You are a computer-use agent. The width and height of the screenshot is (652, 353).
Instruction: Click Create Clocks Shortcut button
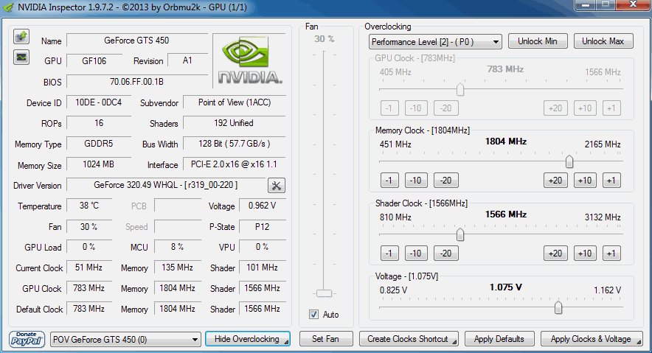click(409, 339)
